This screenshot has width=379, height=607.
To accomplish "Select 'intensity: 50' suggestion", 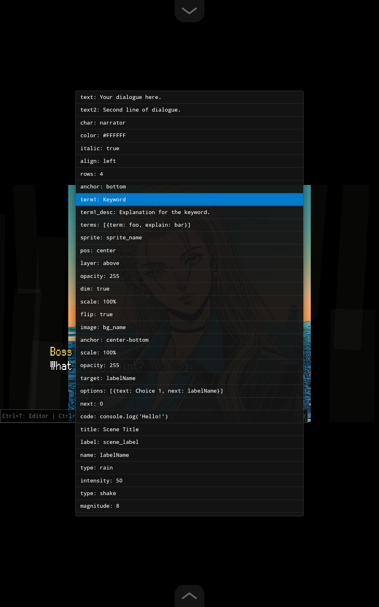I will pyautogui.click(x=189, y=481).
